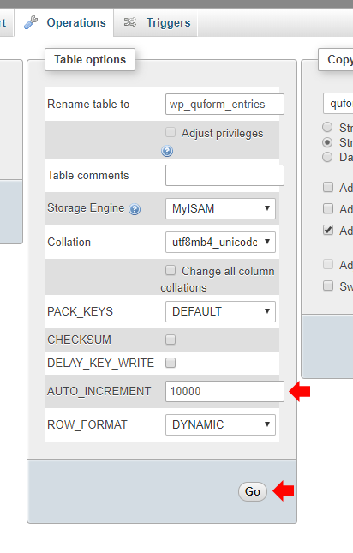Image resolution: width=353 pixels, height=553 pixels.
Task: Enable the DELAY_KEY_WRITE checkbox
Action: pos(171,363)
